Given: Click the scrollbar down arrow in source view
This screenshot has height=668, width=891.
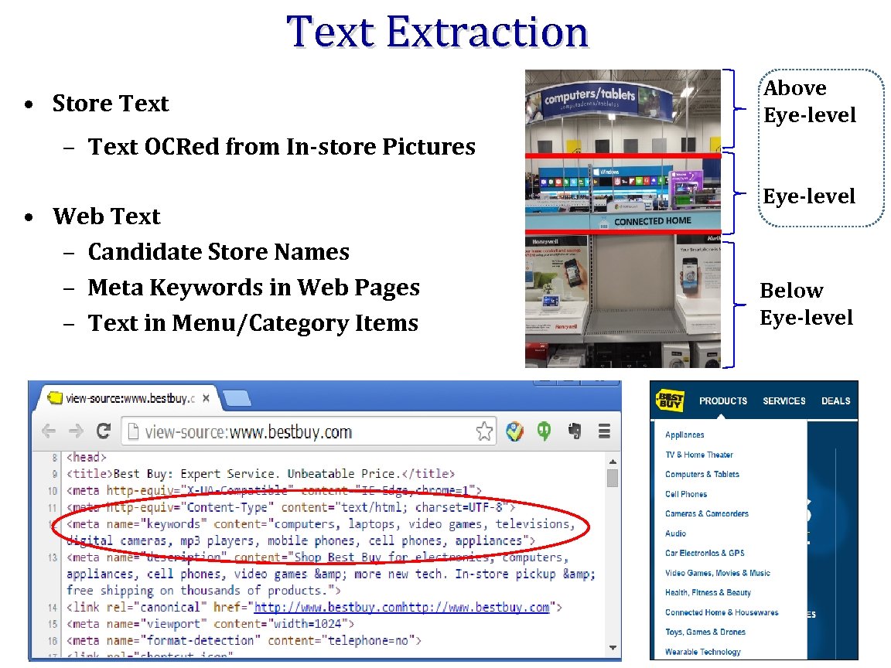Looking at the screenshot, I should (x=612, y=648).
